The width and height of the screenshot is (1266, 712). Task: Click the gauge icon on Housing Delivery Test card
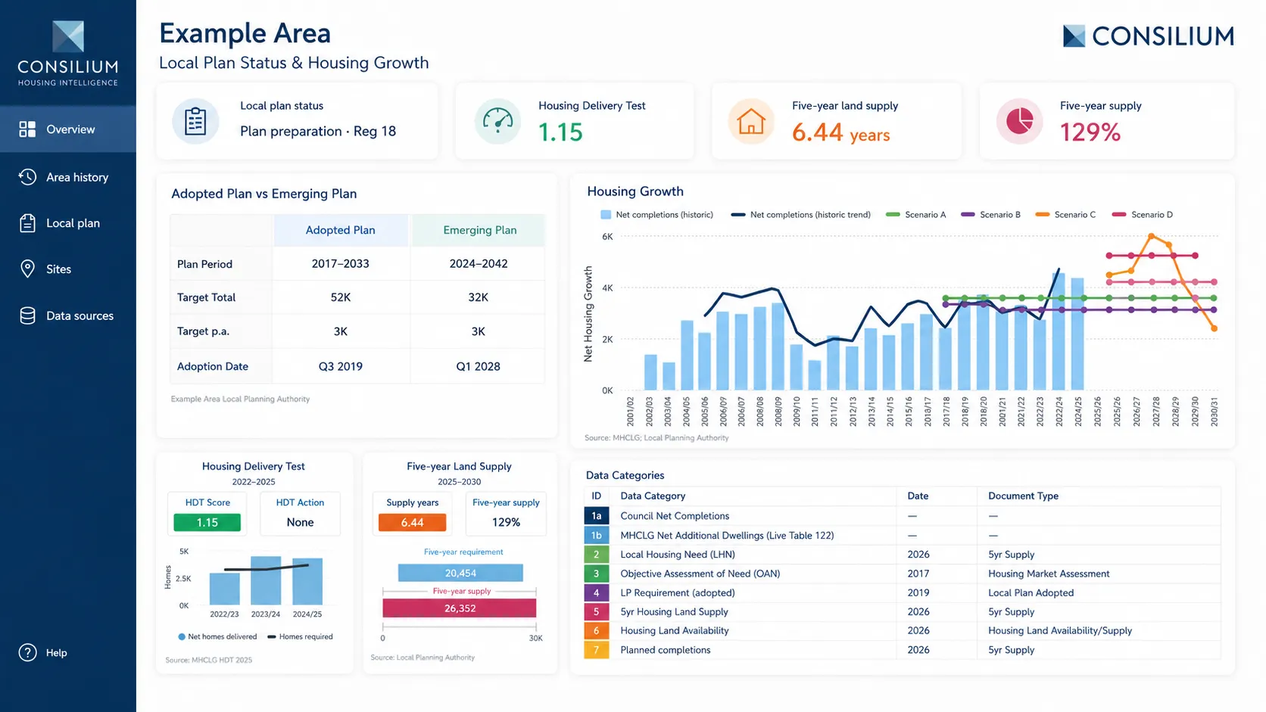click(497, 121)
